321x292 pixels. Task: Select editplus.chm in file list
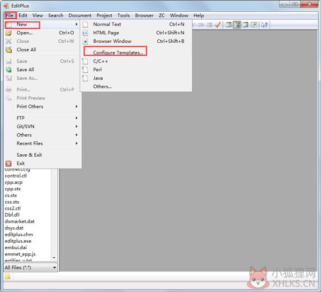tap(19, 234)
